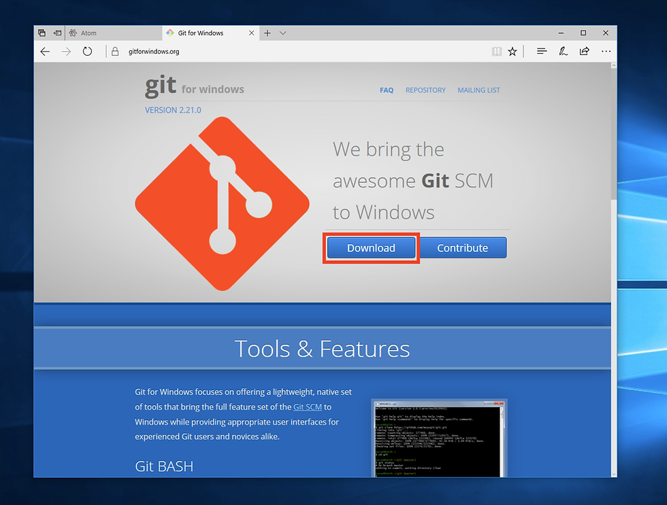Screen dimensions: 667x505
Task: Click the forward navigation arrow
Action: (66, 52)
